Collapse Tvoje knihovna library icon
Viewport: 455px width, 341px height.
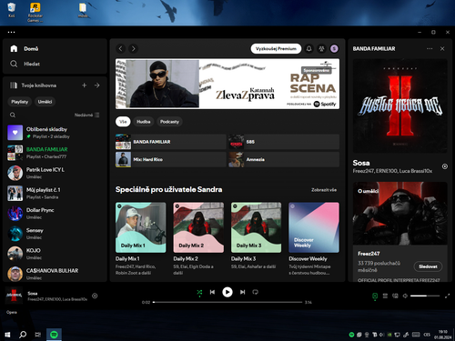pos(14,85)
